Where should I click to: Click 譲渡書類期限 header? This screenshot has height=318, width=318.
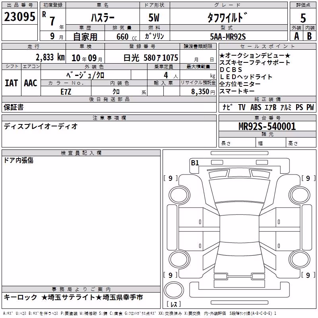[198, 47]
